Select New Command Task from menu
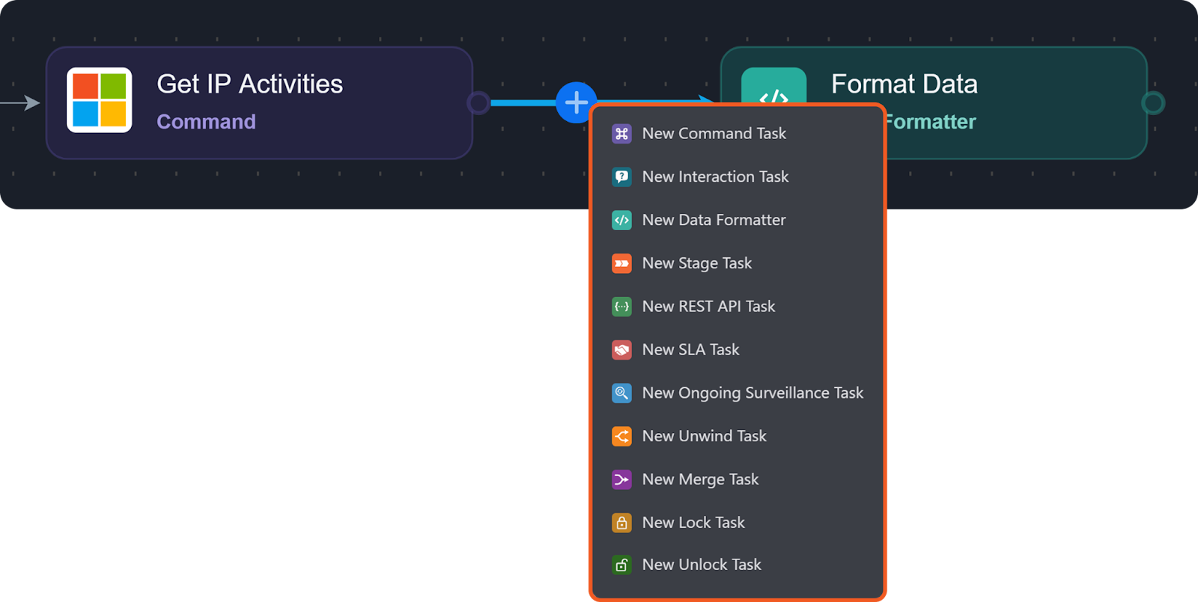The image size is (1198, 602). click(x=714, y=134)
